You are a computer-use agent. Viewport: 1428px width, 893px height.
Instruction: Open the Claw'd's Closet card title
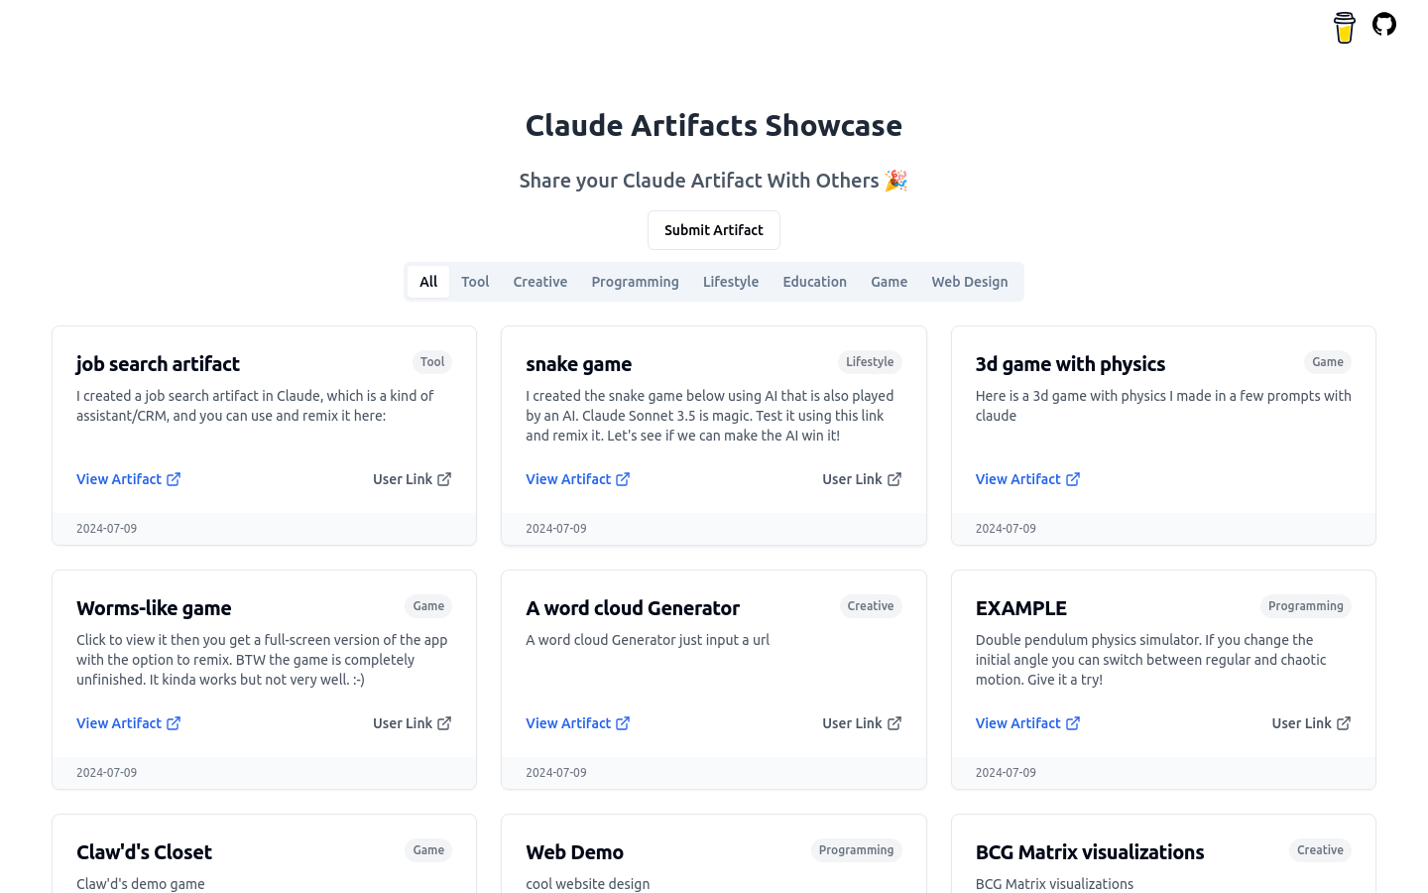point(144,852)
